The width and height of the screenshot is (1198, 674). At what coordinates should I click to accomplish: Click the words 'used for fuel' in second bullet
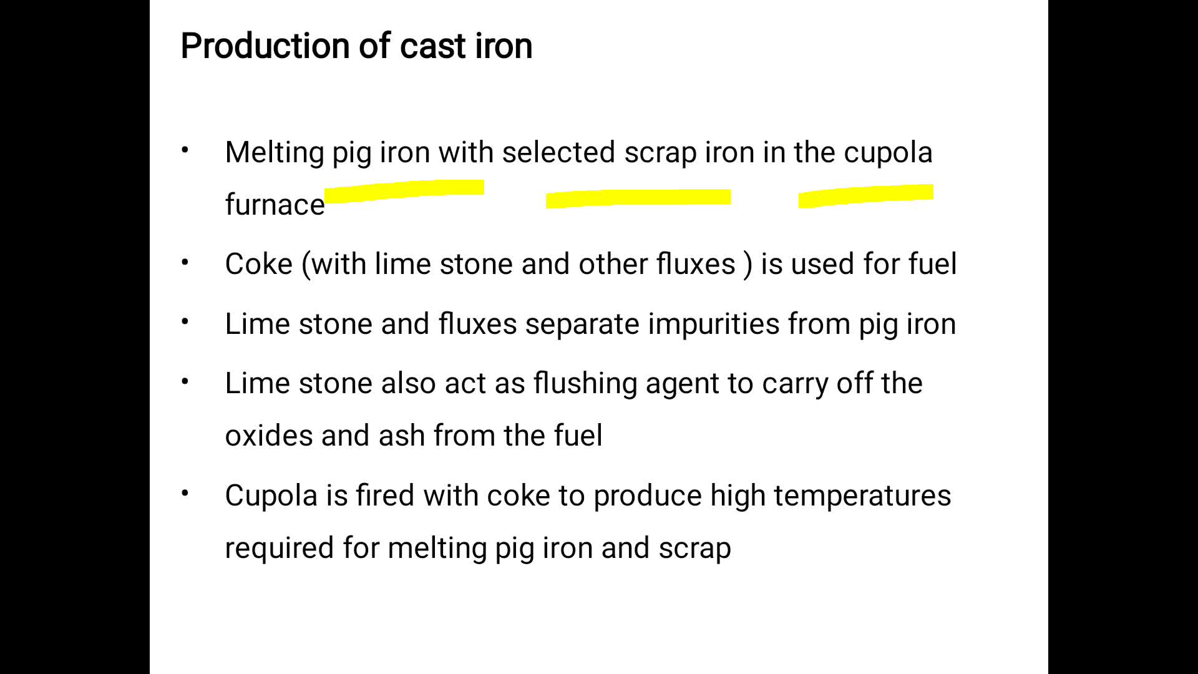pyautogui.click(x=874, y=264)
